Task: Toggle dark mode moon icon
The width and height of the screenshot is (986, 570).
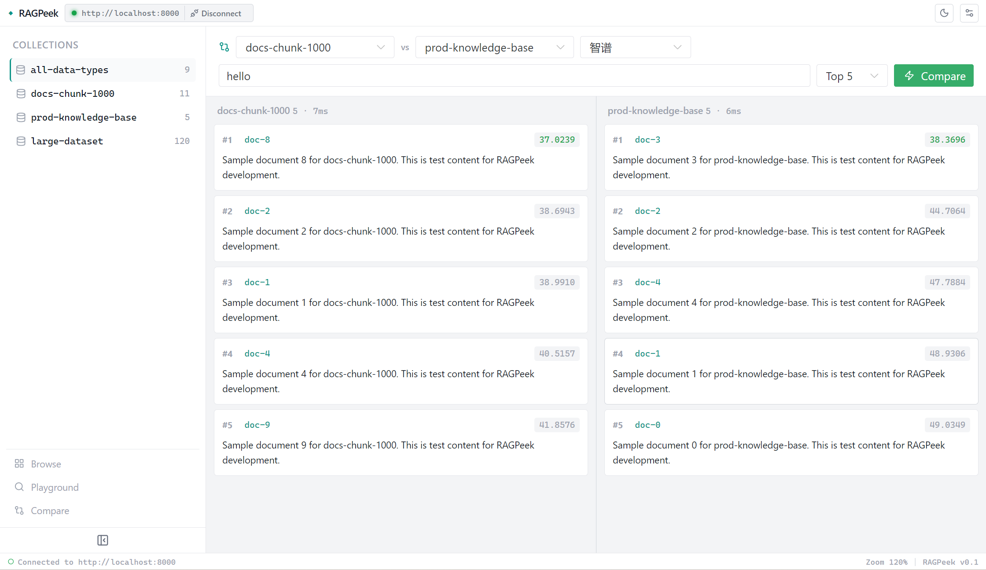Action: coord(944,13)
